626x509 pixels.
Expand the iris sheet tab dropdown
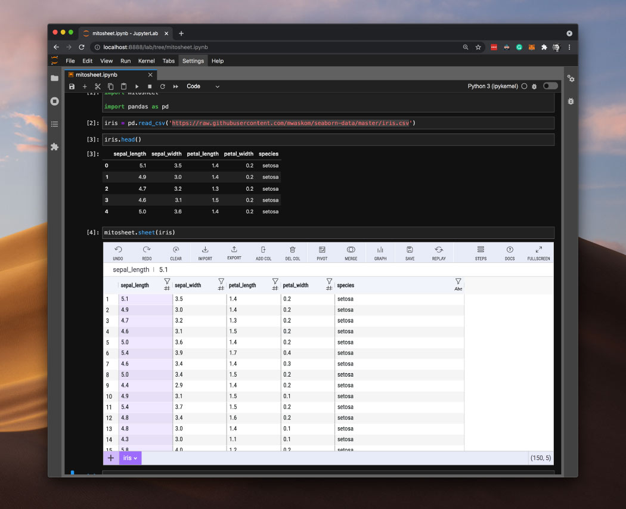130,458
